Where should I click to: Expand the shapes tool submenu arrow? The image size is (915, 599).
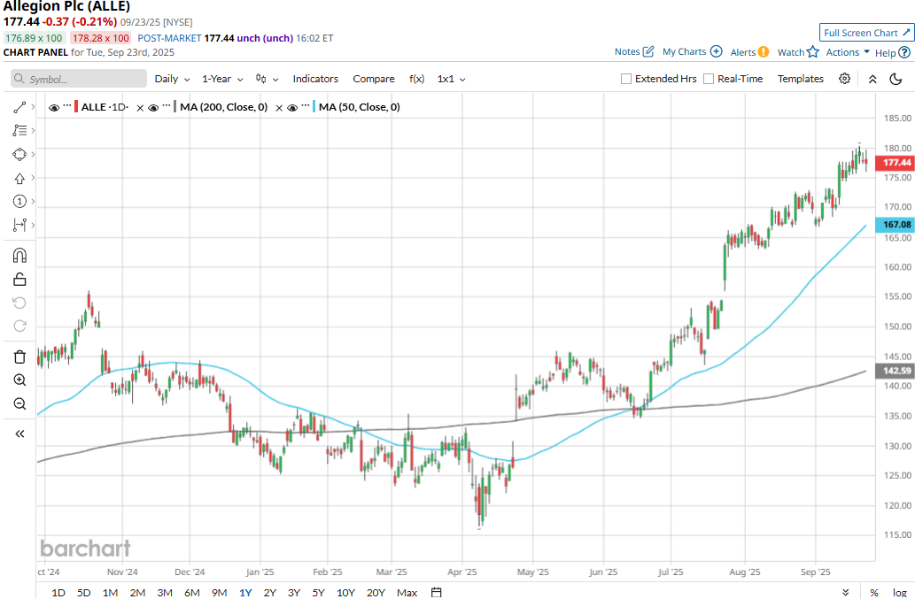coord(34,155)
